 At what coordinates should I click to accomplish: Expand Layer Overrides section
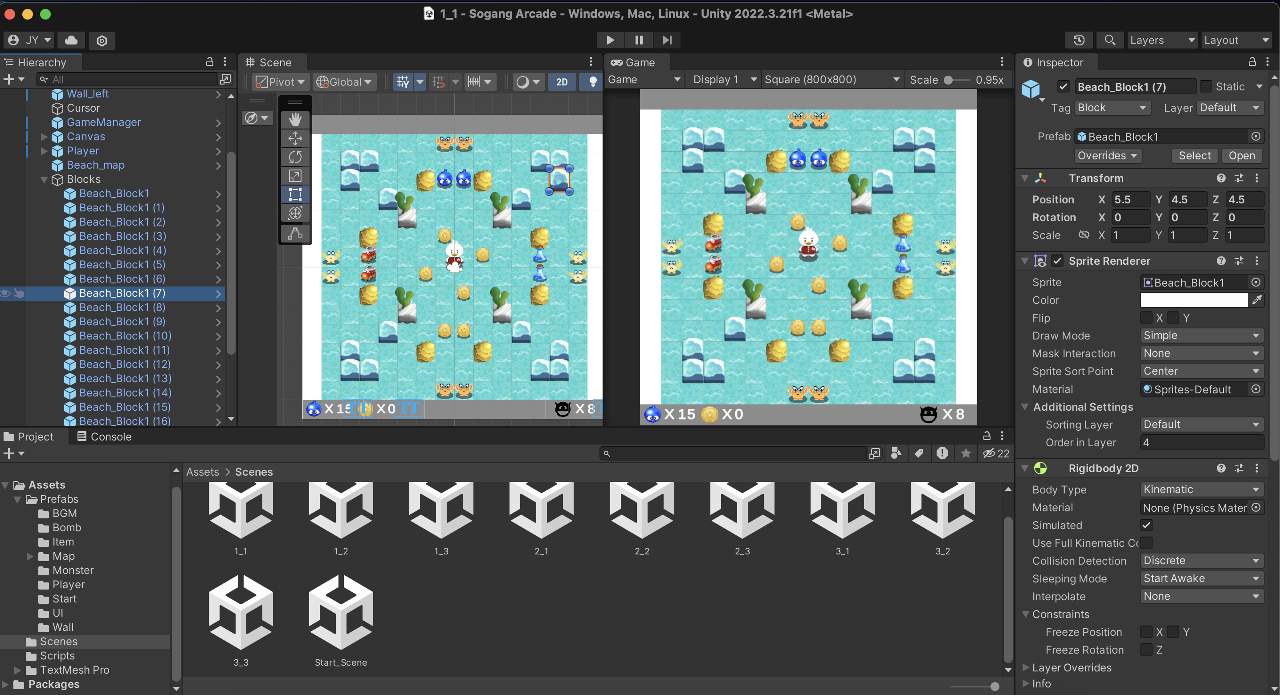click(x=1026, y=668)
